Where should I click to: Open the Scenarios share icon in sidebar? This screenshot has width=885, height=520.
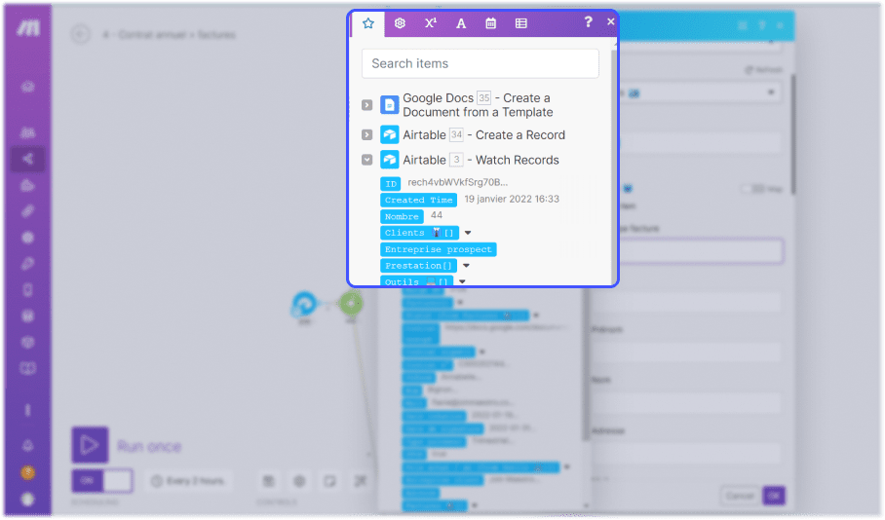27,159
